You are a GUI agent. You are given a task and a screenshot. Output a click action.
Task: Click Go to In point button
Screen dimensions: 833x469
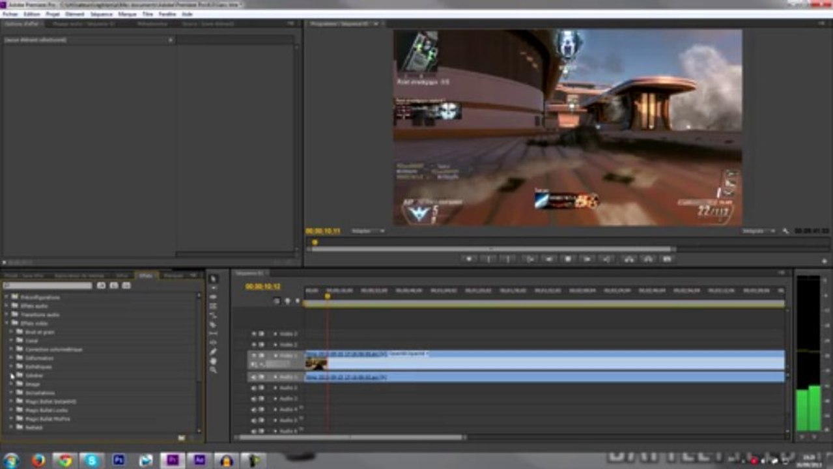point(528,259)
